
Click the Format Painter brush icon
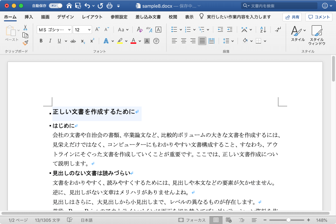point(25,43)
